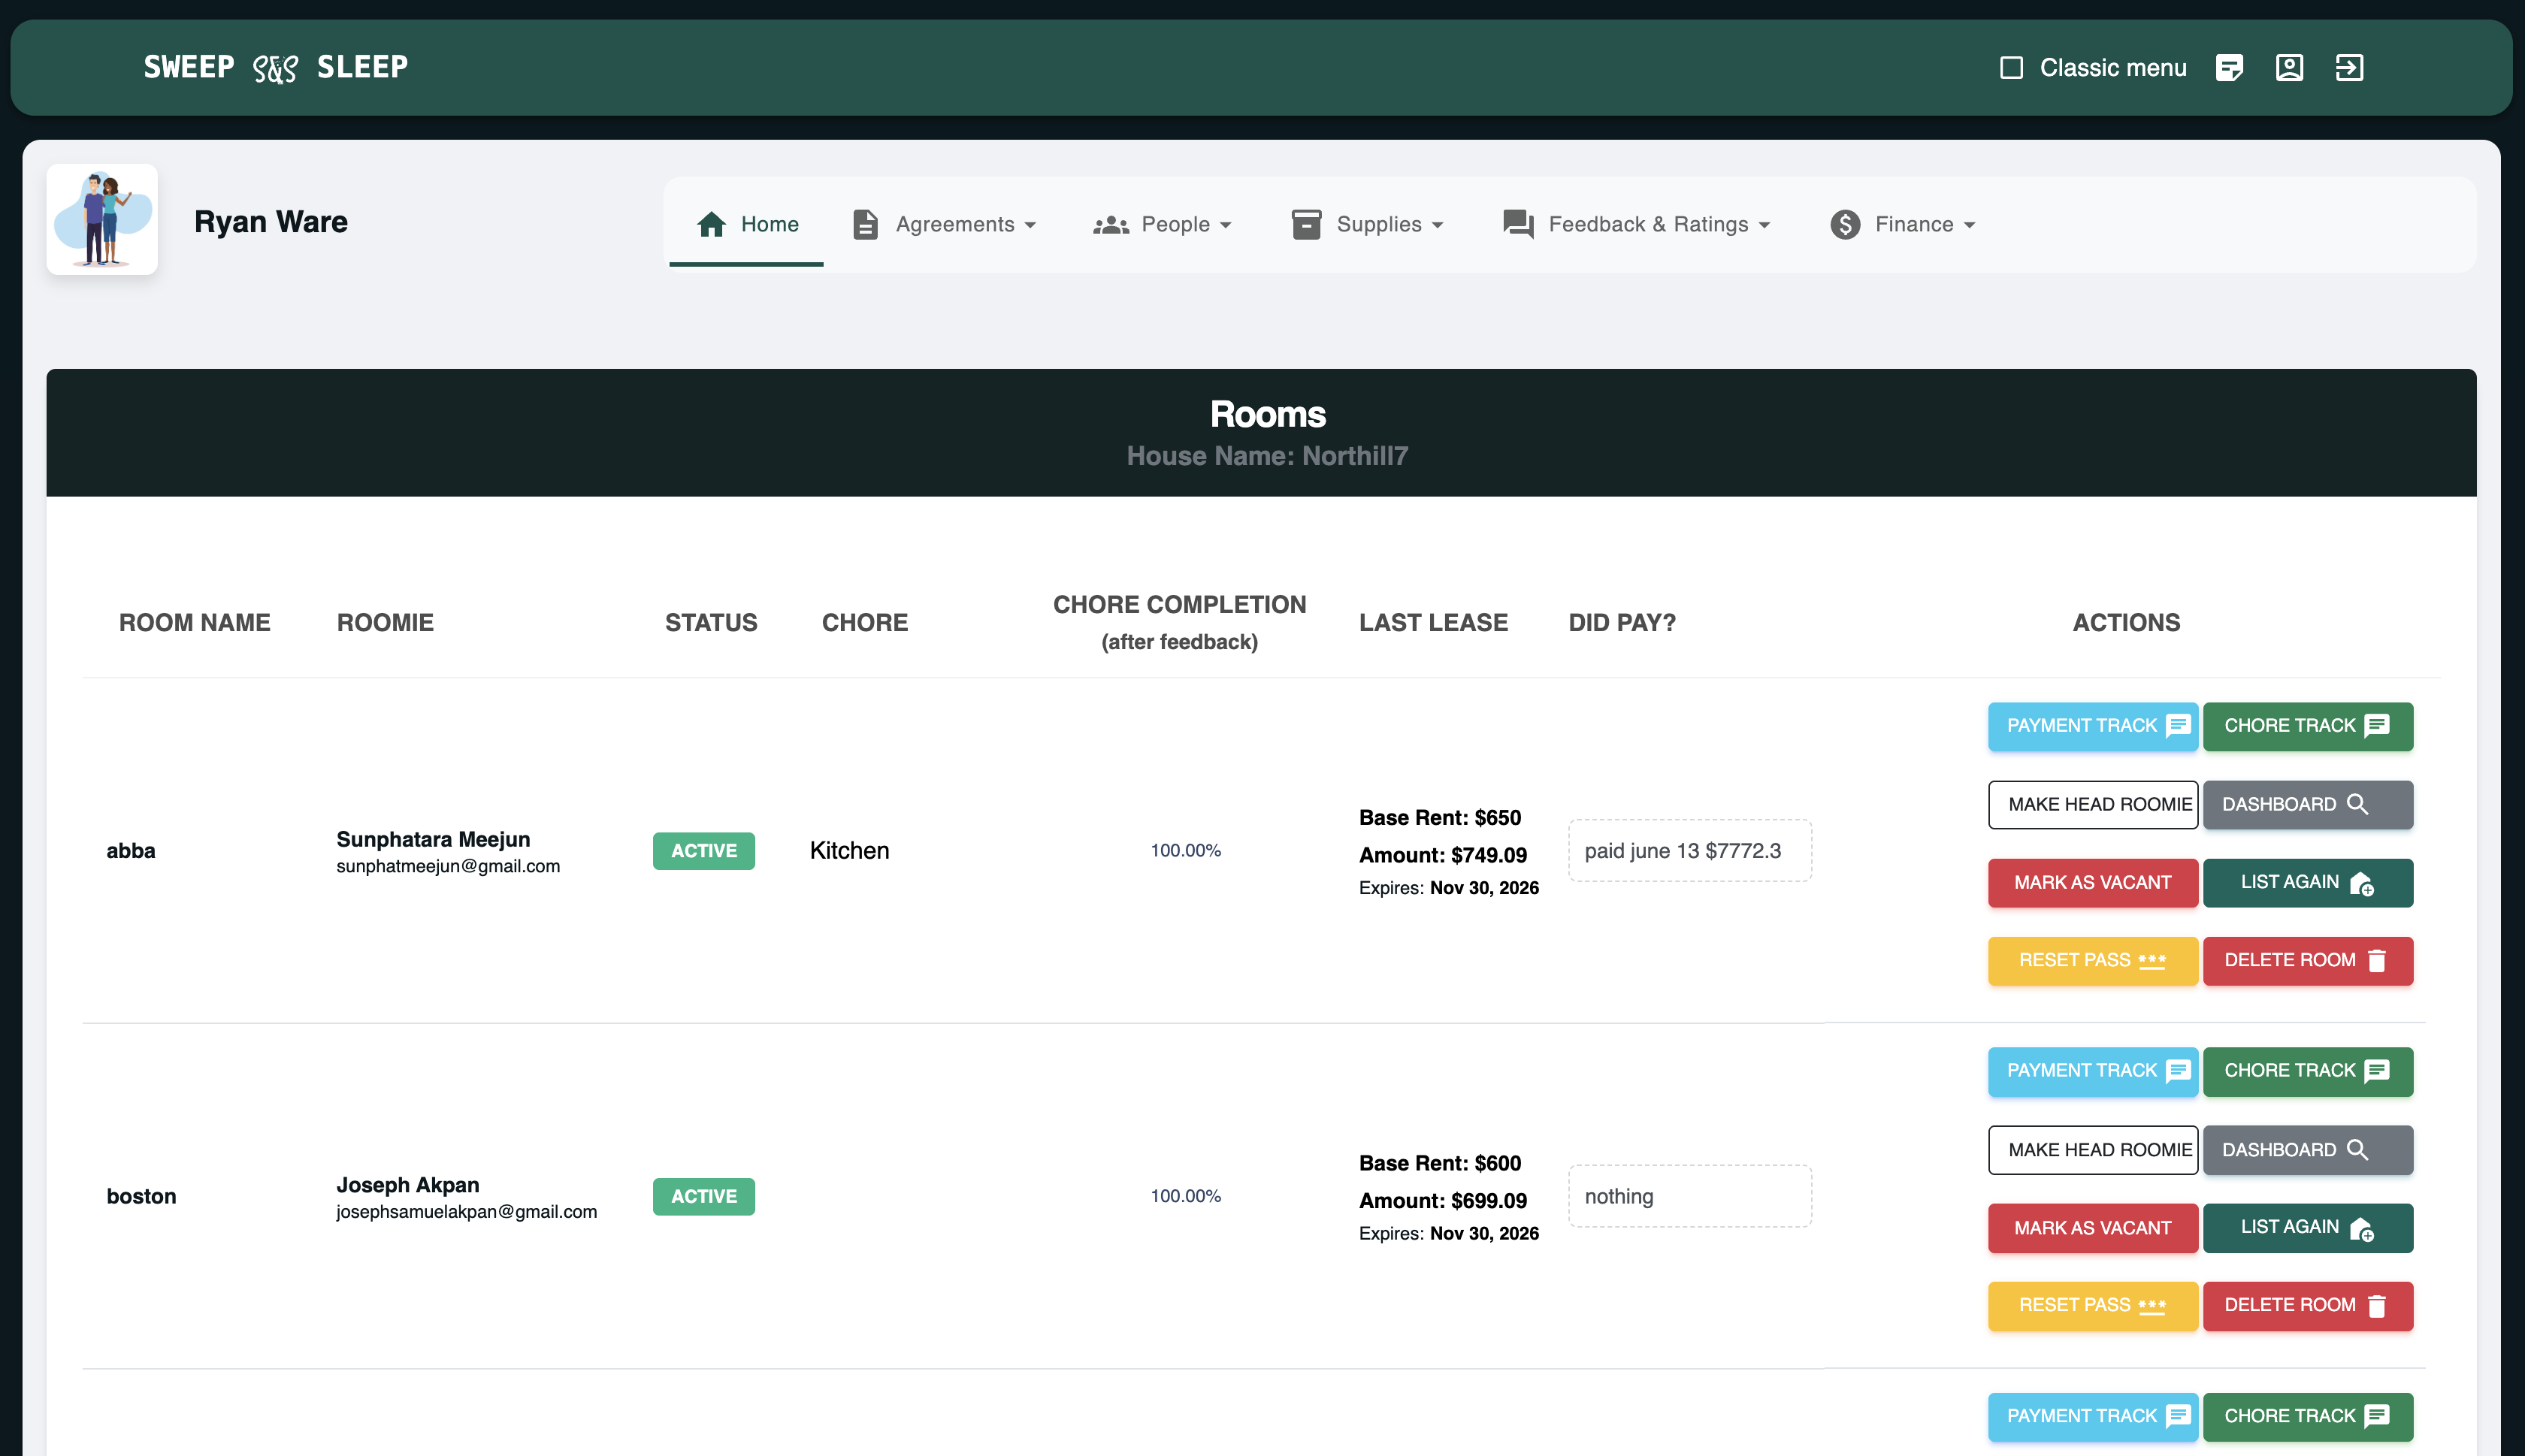
Task: Click the 'nothing' did-pay field for boston
Action: (x=1689, y=1196)
